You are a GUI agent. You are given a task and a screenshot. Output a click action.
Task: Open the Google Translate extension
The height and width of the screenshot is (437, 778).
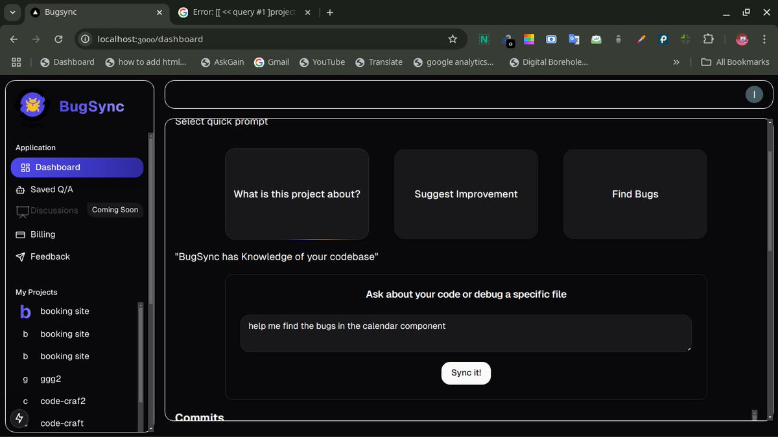(x=574, y=39)
